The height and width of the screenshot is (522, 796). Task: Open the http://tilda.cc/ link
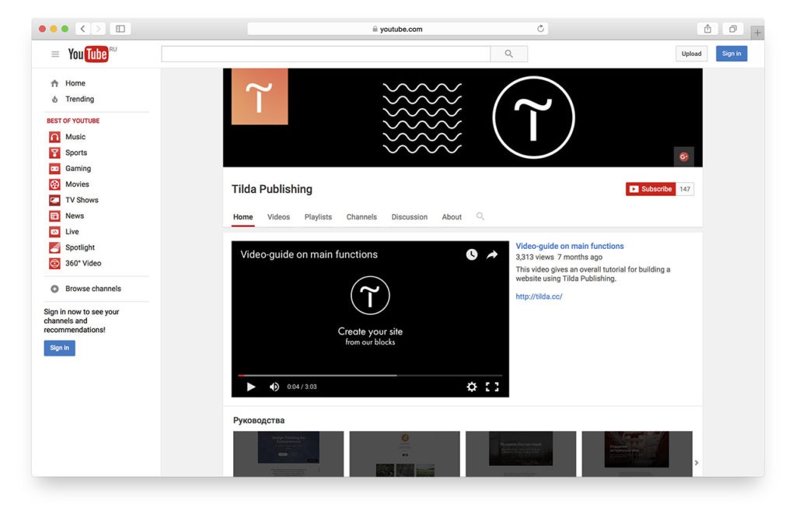tap(539, 296)
